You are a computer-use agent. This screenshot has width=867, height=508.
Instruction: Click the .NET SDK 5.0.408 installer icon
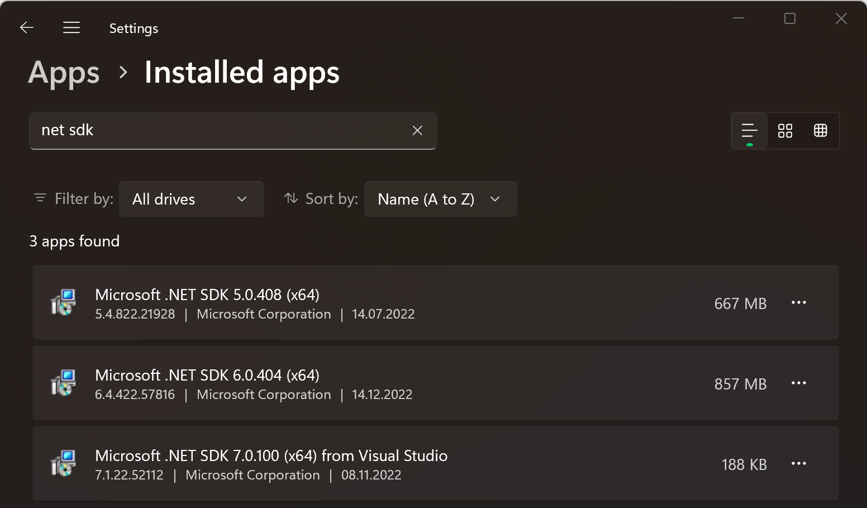(64, 302)
